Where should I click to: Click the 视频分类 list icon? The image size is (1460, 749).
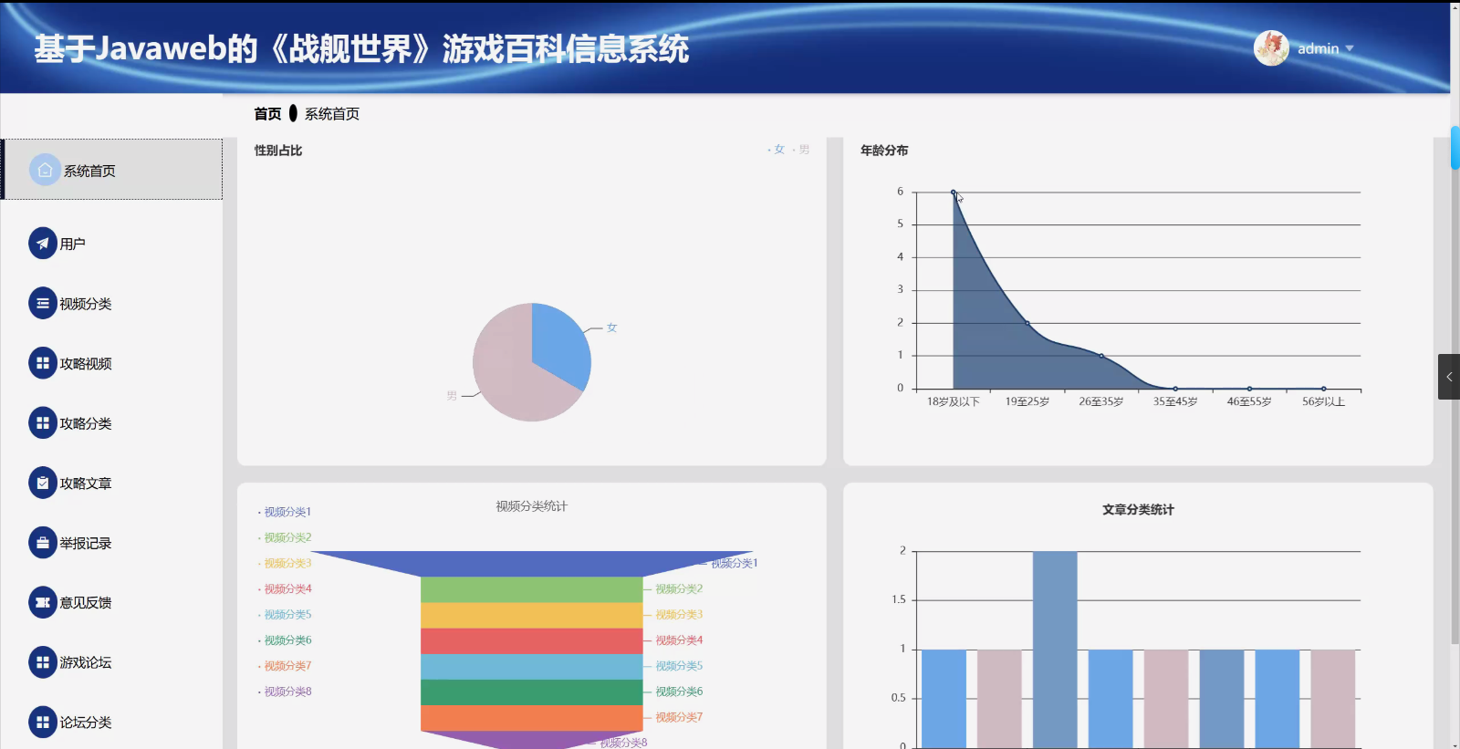[43, 303]
